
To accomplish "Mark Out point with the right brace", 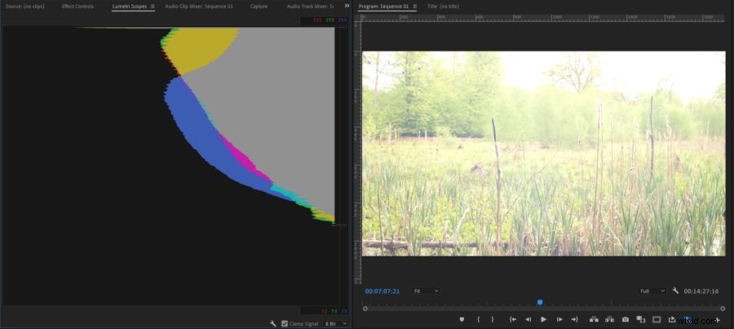I will tap(493, 320).
